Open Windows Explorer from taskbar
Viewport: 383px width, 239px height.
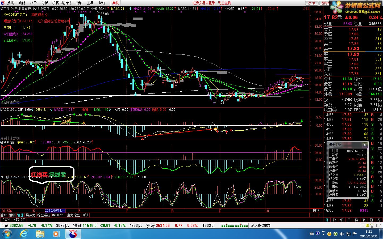[x=40, y=234]
